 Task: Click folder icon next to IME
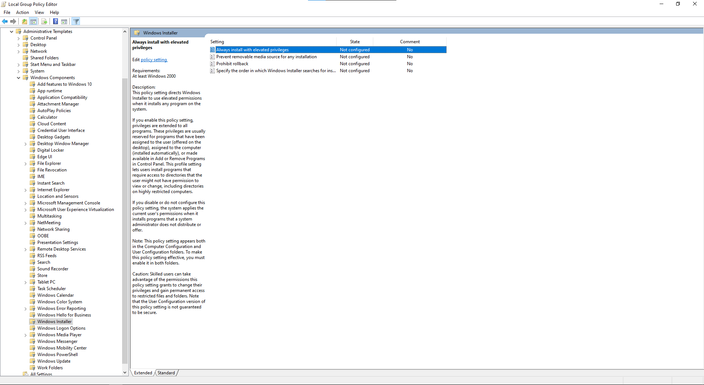(33, 177)
